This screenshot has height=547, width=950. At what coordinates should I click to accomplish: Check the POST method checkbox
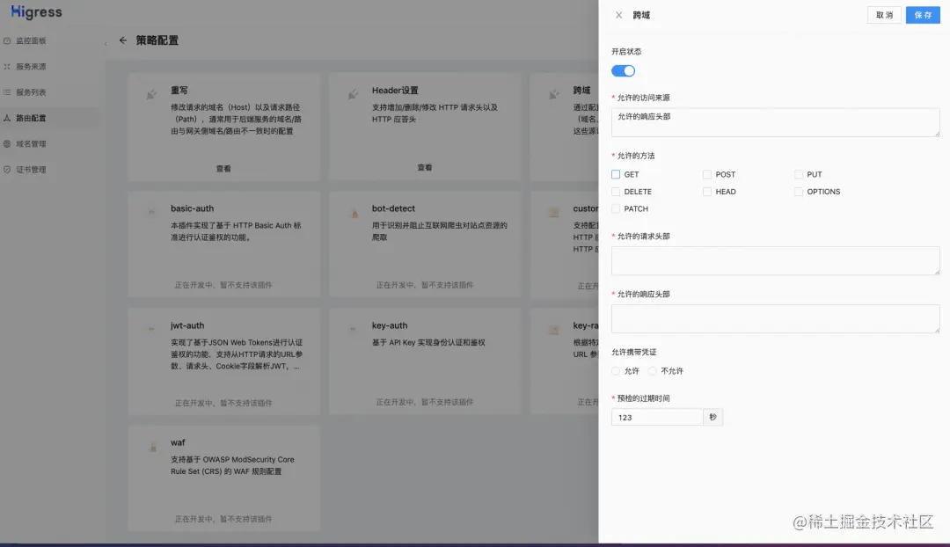tap(707, 174)
